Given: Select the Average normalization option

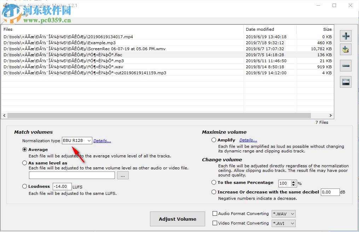Looking at the screenshot, I should [x=24, y=149].
